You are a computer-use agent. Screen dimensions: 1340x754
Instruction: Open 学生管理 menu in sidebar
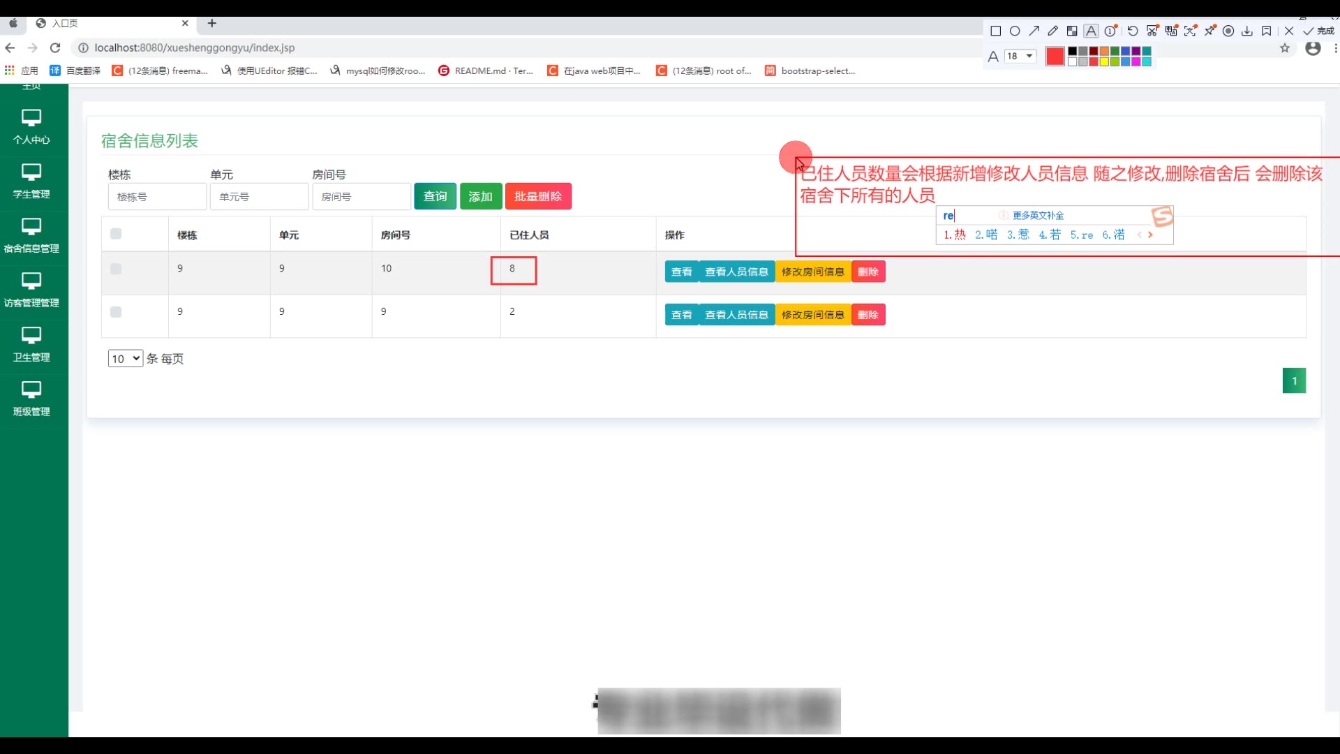click(31, 180)
